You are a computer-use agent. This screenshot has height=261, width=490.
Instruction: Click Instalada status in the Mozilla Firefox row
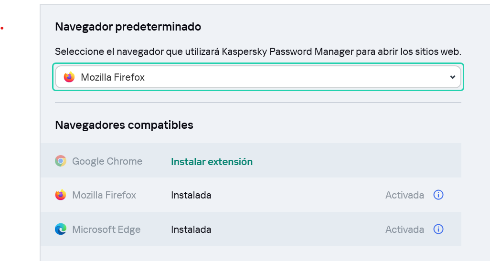coord(191,195)
